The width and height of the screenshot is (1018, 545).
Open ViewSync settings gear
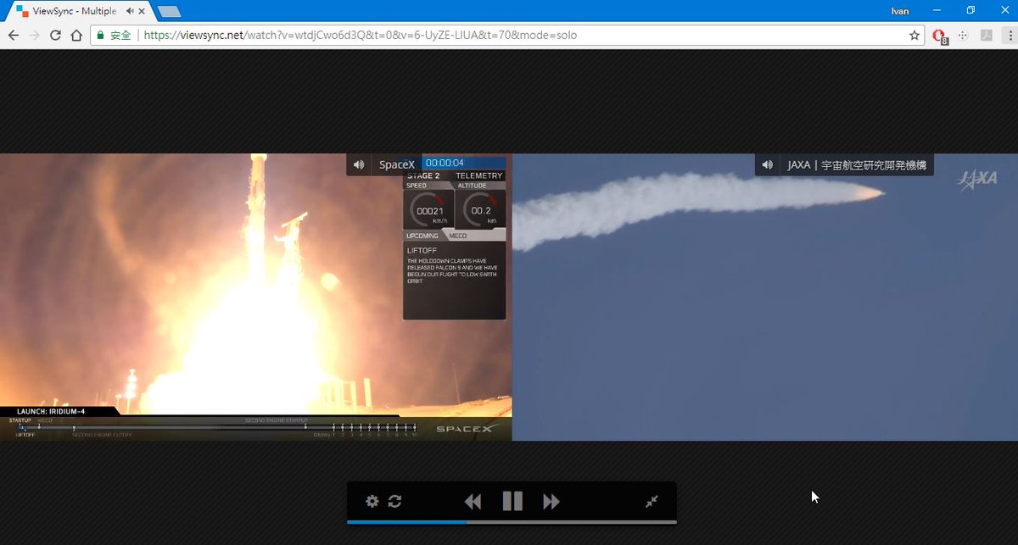coord(372,501)
